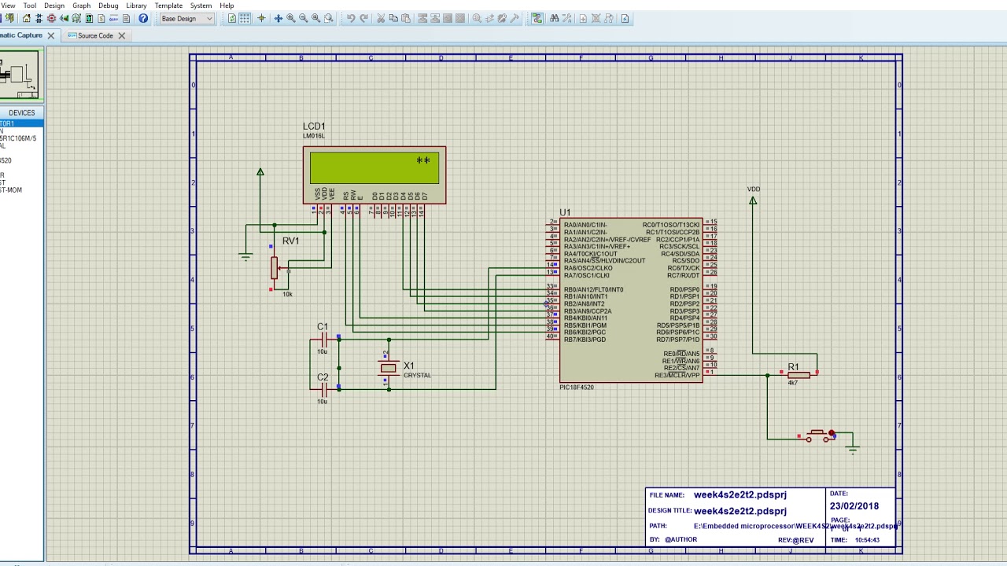Paste from clipboard icon
Image resolution: width=1007 pixels, height=566 pixels.
(406, 18)
